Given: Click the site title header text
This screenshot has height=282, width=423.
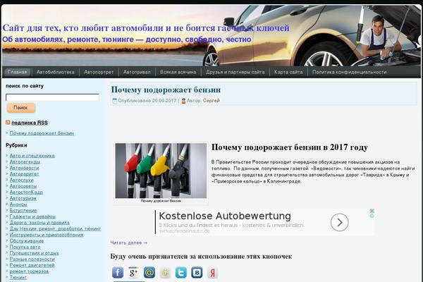Looking at the screenshot, I should (x=146, y=27).
